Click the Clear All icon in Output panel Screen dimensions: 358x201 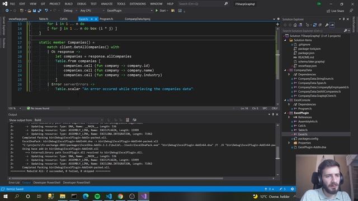point(128,120)
